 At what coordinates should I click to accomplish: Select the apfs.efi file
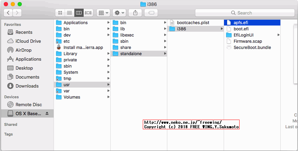(x=252, y=22)
